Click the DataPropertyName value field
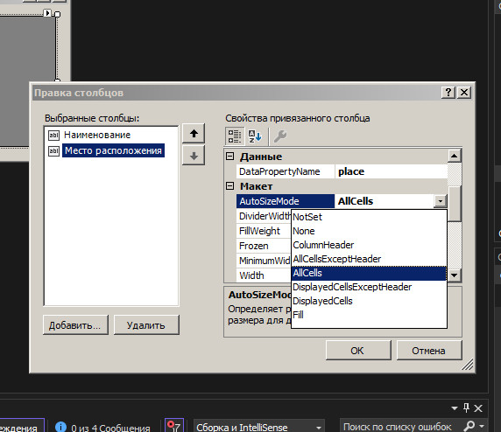 pos(392,171)
